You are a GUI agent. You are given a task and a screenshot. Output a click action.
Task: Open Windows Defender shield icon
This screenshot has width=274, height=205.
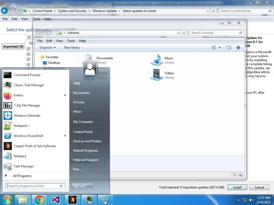coord(8,115)
